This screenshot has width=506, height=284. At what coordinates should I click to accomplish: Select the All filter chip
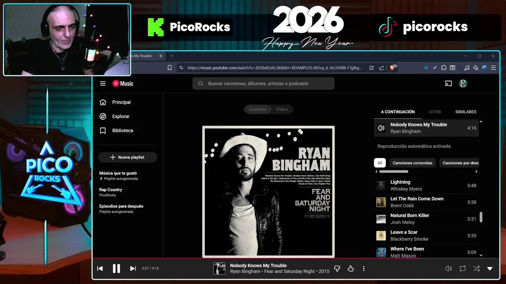click(380, 163)
